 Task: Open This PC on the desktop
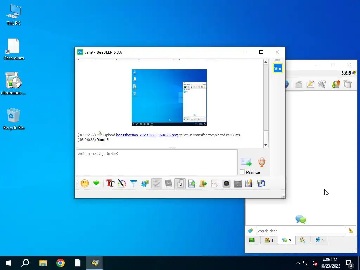pyautogui.click(x=14, y=14)
